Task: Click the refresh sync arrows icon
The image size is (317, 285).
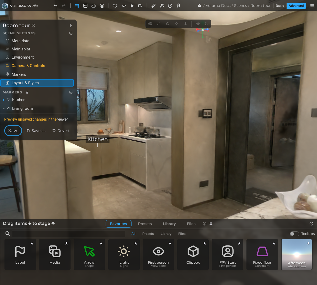Action: click(115, 6)
